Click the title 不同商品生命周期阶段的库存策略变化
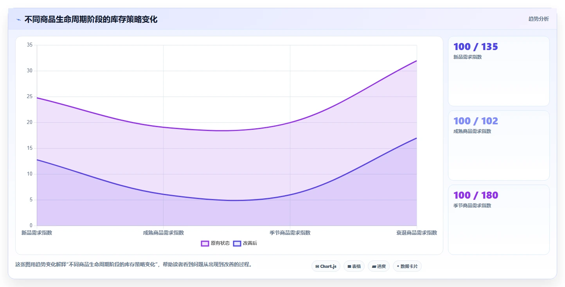The image size is (565, 287). tap(91, 20)
